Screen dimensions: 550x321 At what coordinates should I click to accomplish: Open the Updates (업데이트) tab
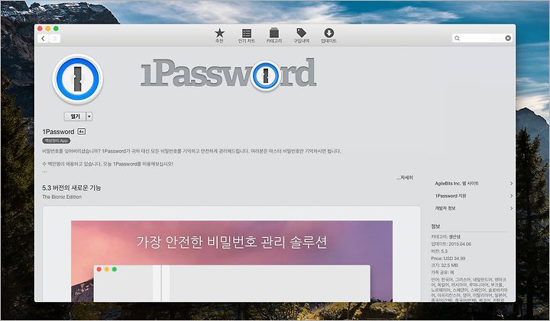click(328, 36)
